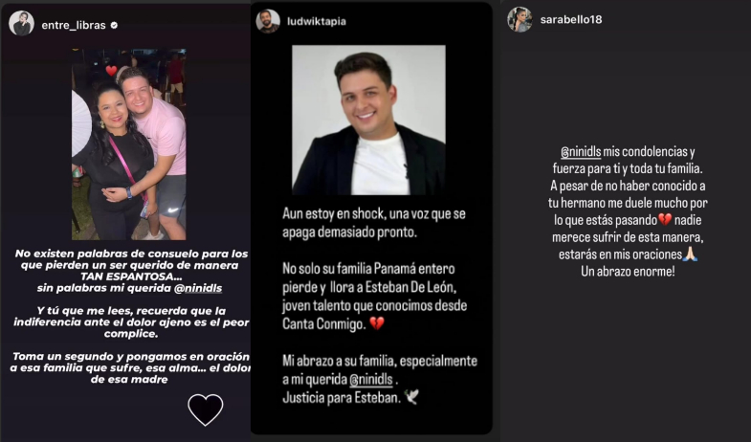Open sarabello18 profile avatar
The width and height of the screenshot is (751, 442).
519,20
